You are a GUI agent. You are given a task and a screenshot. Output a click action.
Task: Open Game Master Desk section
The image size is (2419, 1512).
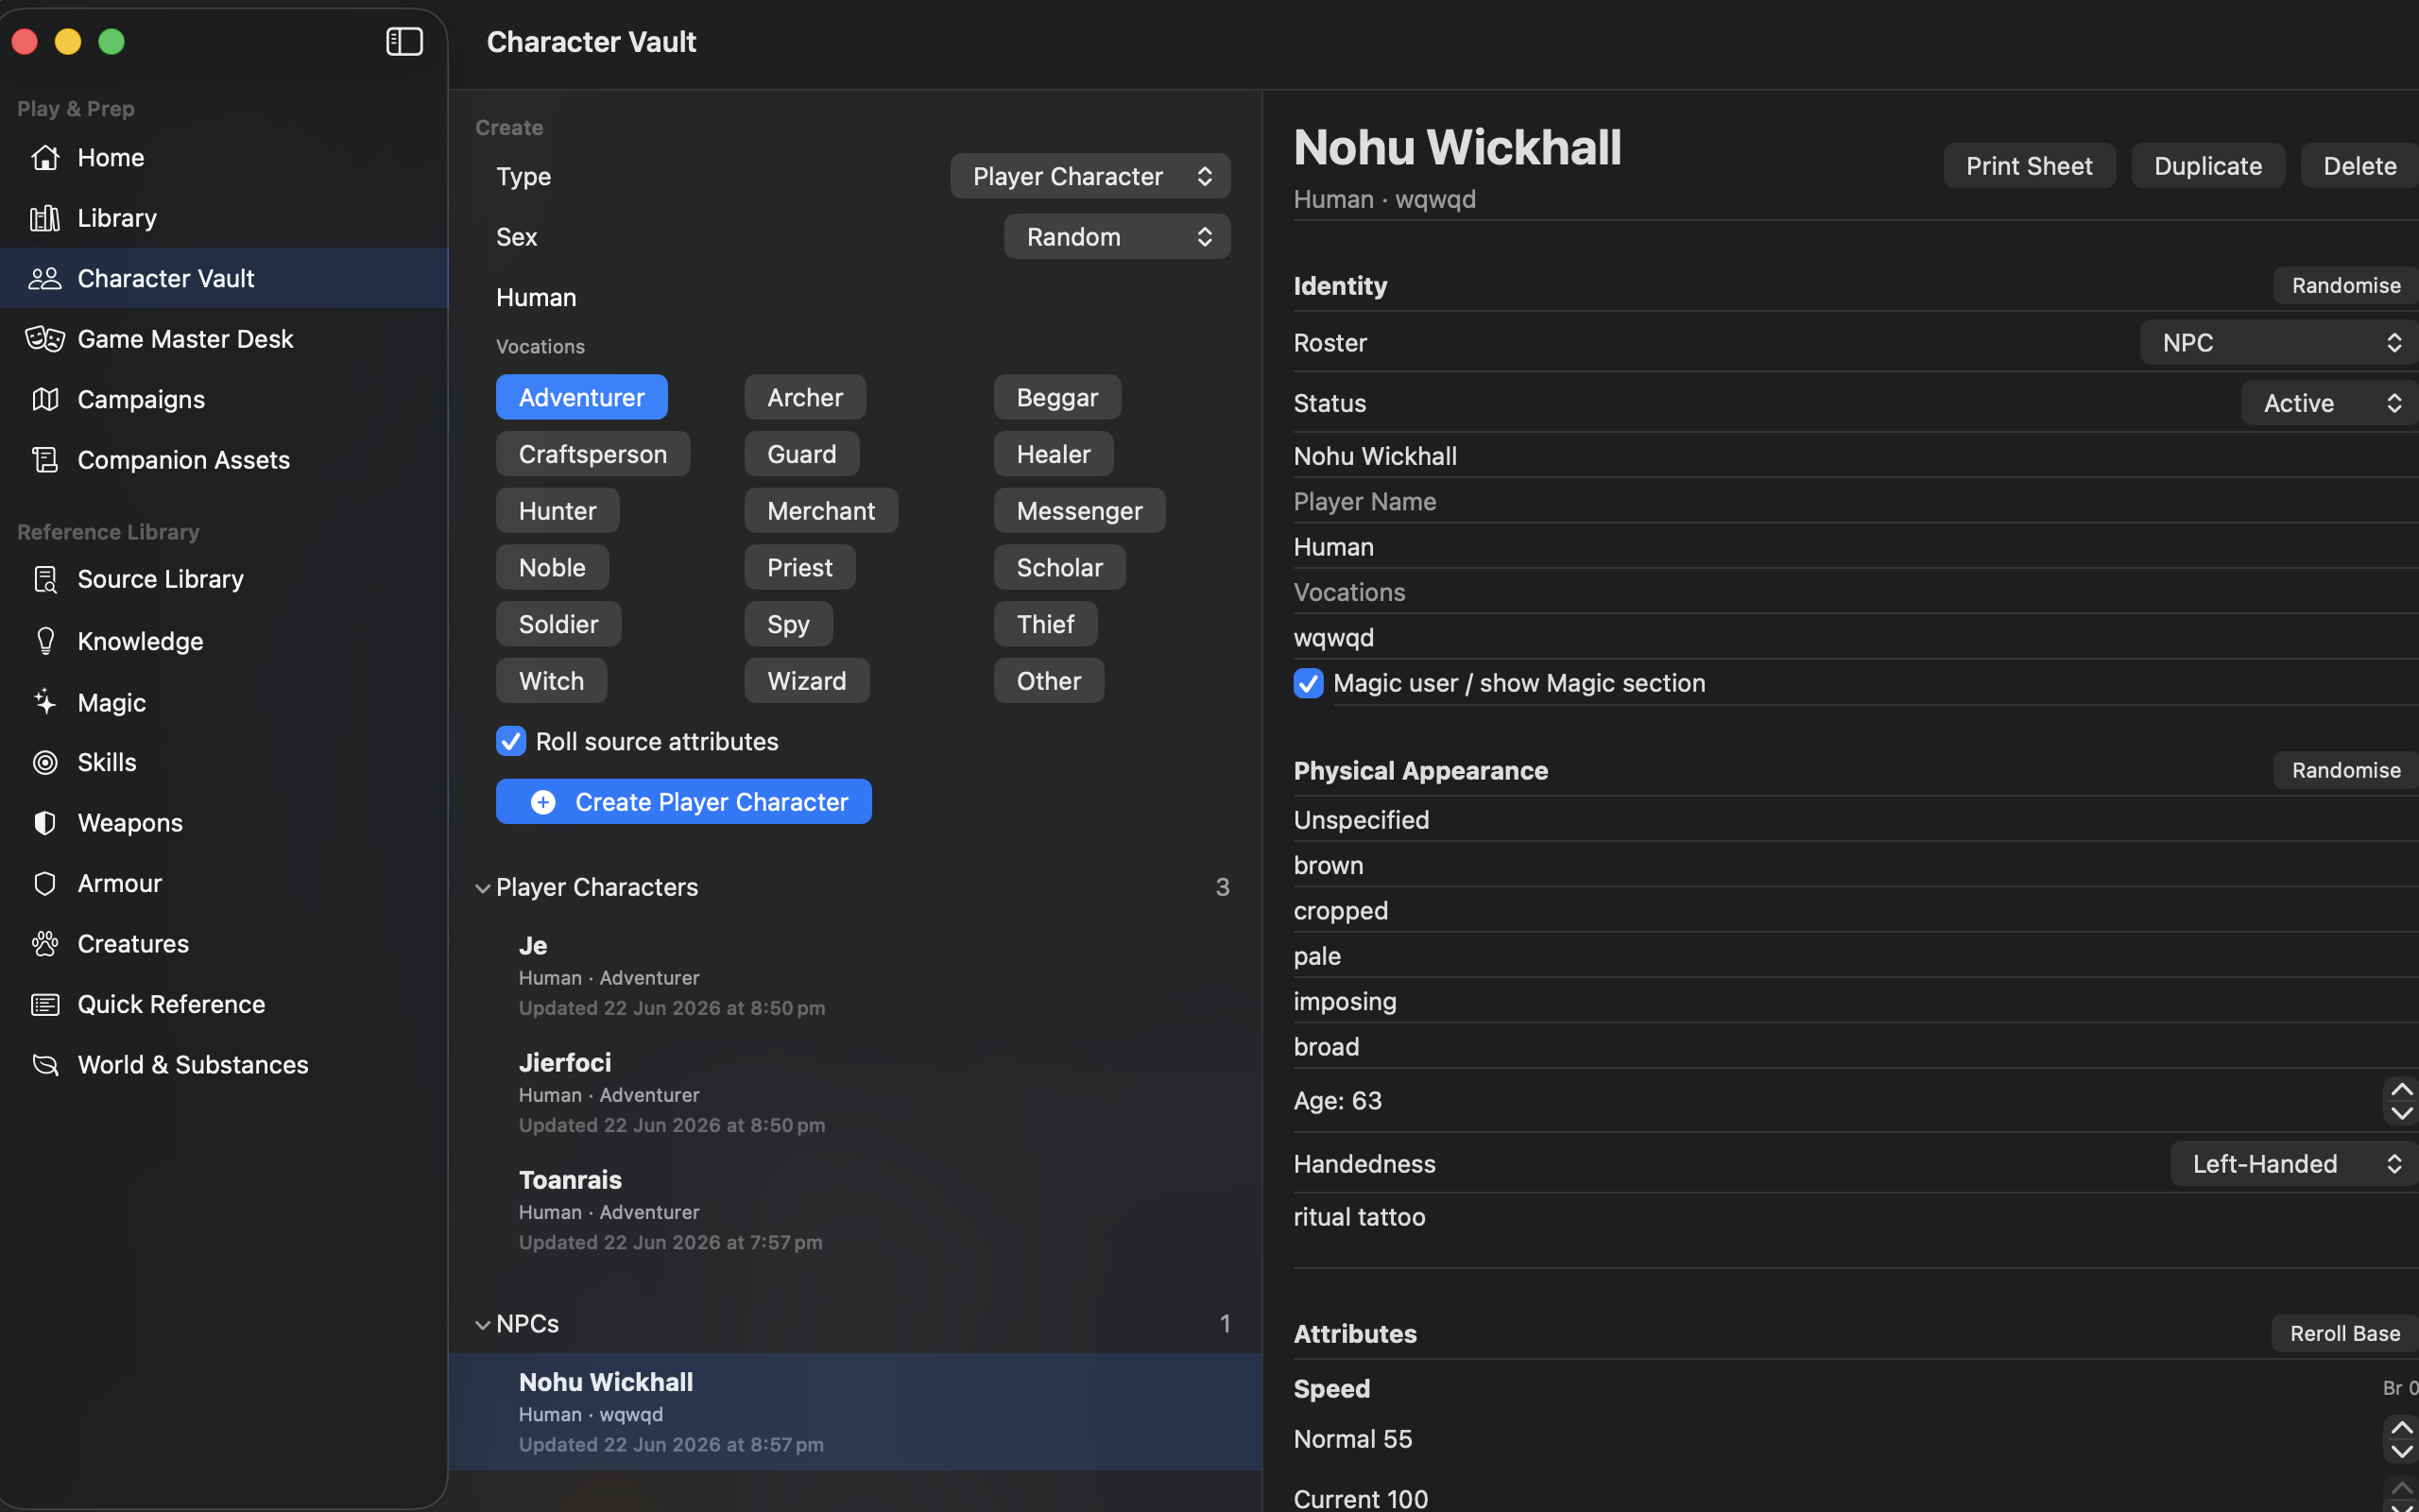pyautogui.click(x=224, y=339)
